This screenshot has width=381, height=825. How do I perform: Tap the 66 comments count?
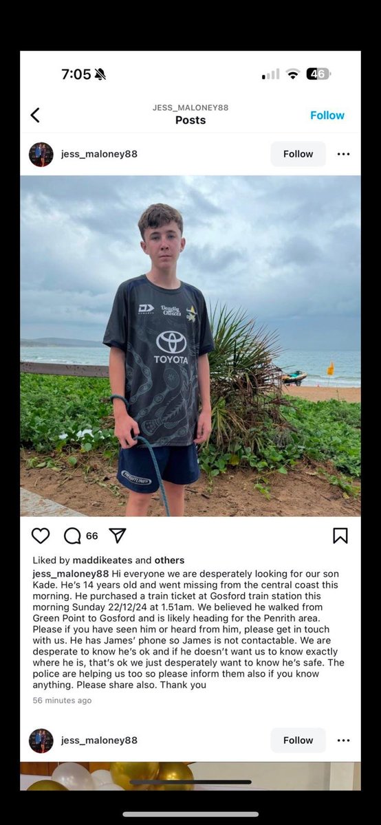point(92,536)
